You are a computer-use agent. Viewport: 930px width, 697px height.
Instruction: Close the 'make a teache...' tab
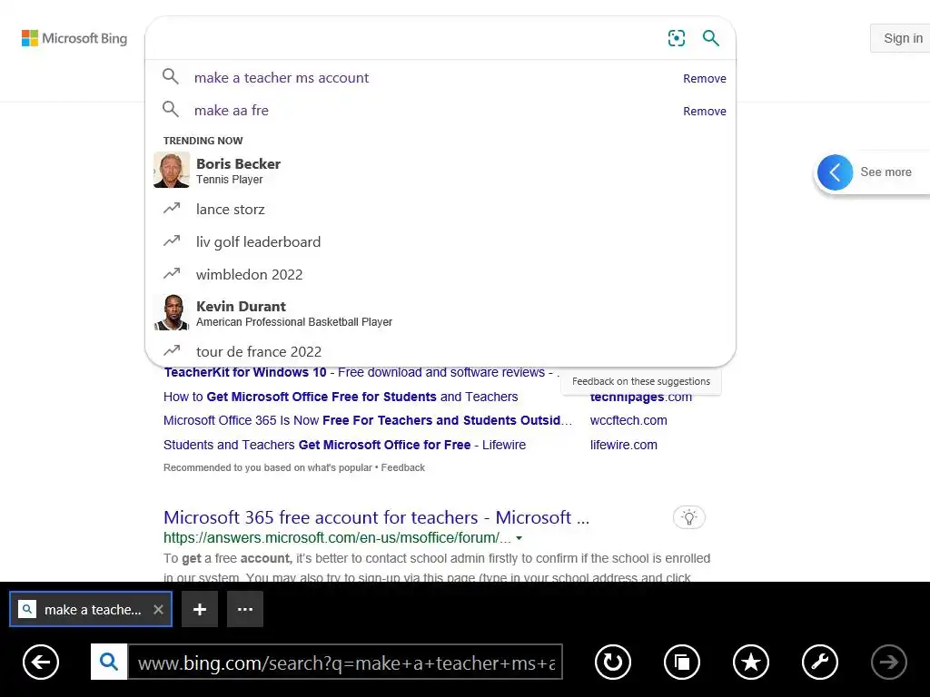pos(158,609)
